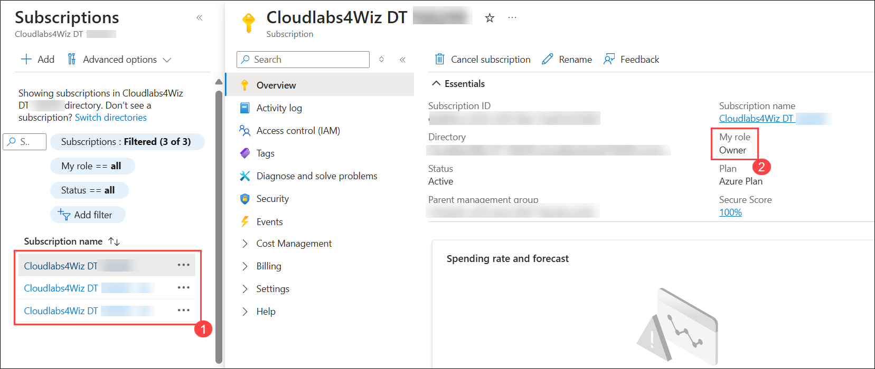Collapse the Subscriptions pane with double chevron
The height and width of the screenshot is (369, 875).
(199, 17)
